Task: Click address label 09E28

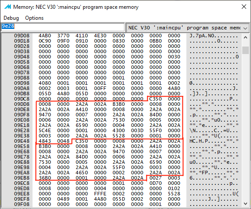Action: [x=22, y=130]
